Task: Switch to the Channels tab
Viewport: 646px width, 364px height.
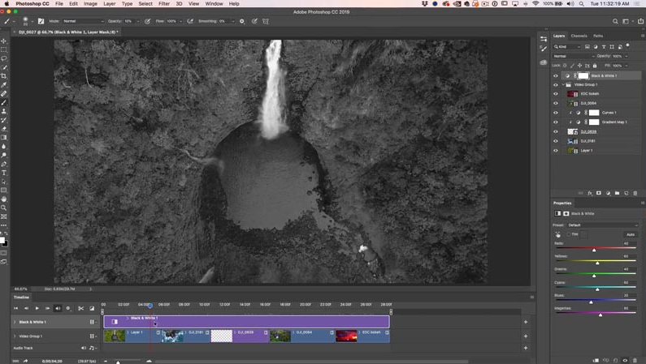Action: [579, 36]
